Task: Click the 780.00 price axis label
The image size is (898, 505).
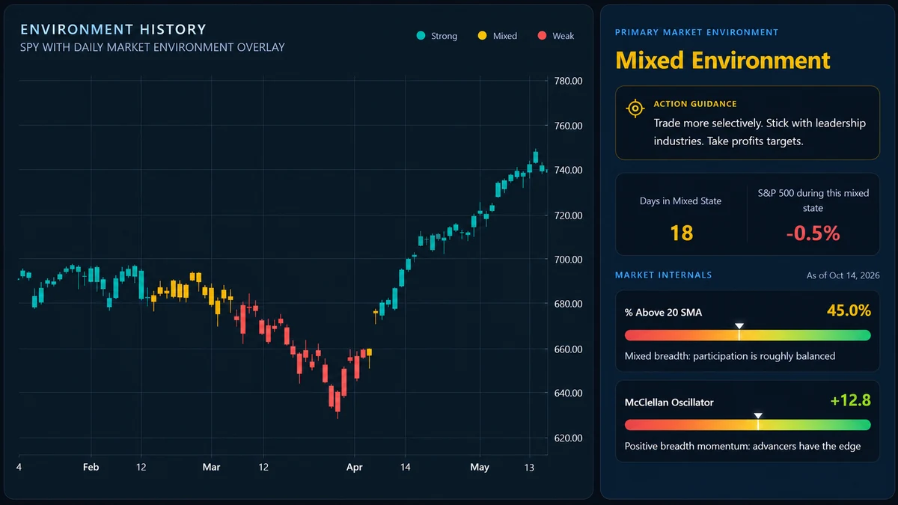Action: coord(568,81)
